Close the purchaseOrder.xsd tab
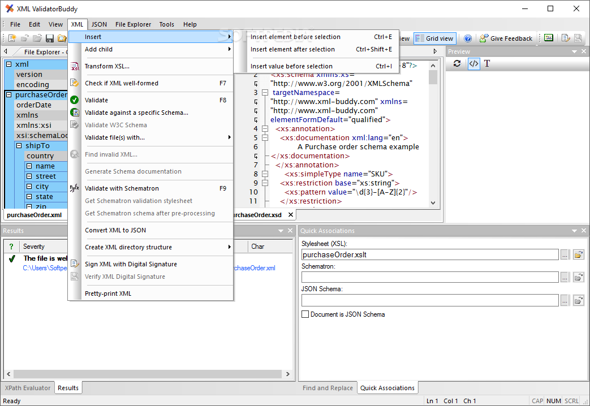The width and height of the screenshot is (590, 406). [291, 215]
